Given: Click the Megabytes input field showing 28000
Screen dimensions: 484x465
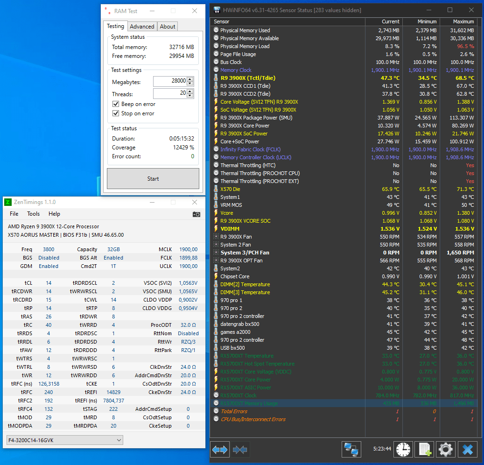Looking at the screenshot, I should pyautogui.click(x=170, y=81).
